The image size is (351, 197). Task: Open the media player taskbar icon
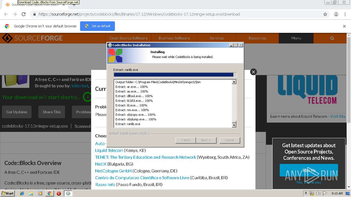40,193
